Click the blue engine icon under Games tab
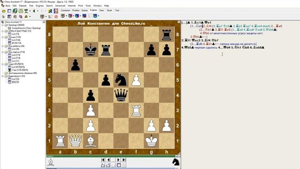The width and height of the screenshot is (300, 169). click(x=84, y=16)
